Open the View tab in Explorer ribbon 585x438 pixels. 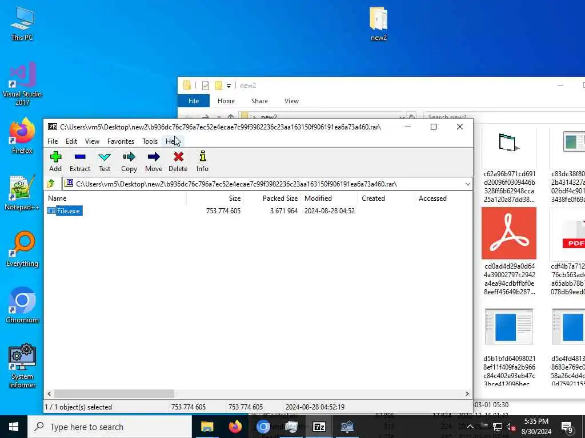(291, 101)
